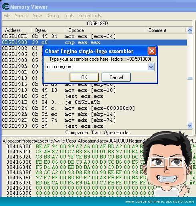
Task: Select row 0D5B192D mov edx,[ebx+74]
Action: point(94,120)
